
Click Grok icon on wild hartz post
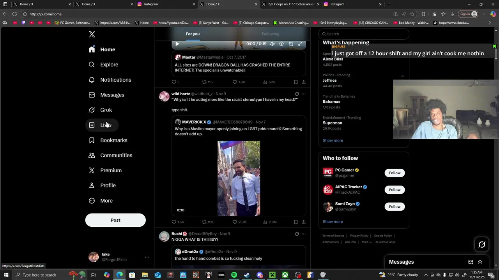(x=297, y=94)
